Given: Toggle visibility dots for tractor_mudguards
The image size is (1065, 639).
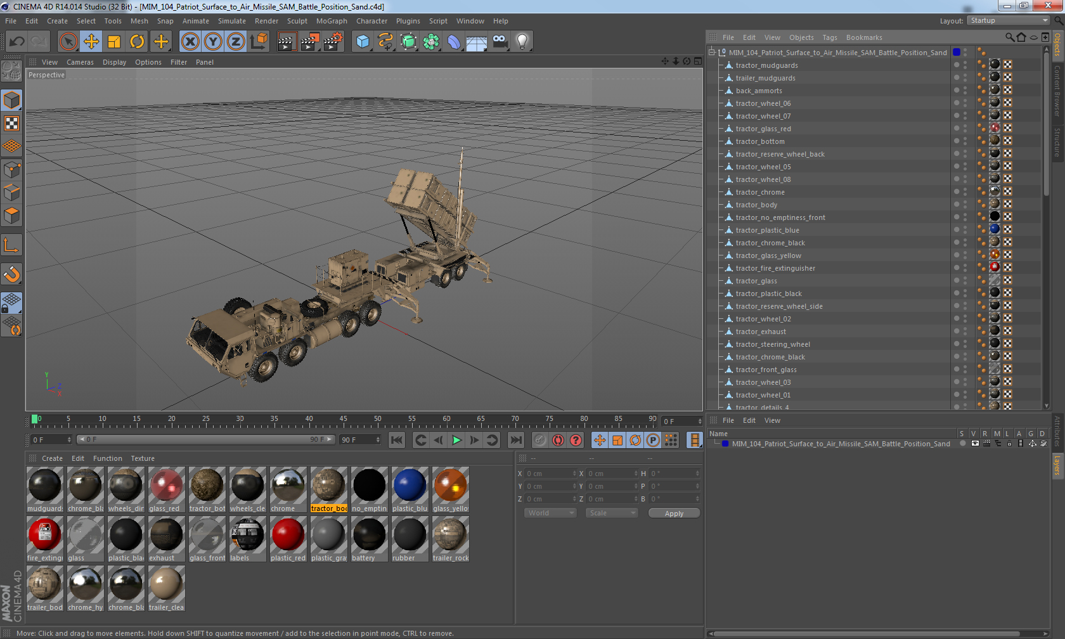Looking at the screenshot, I should tap(965, 65).
